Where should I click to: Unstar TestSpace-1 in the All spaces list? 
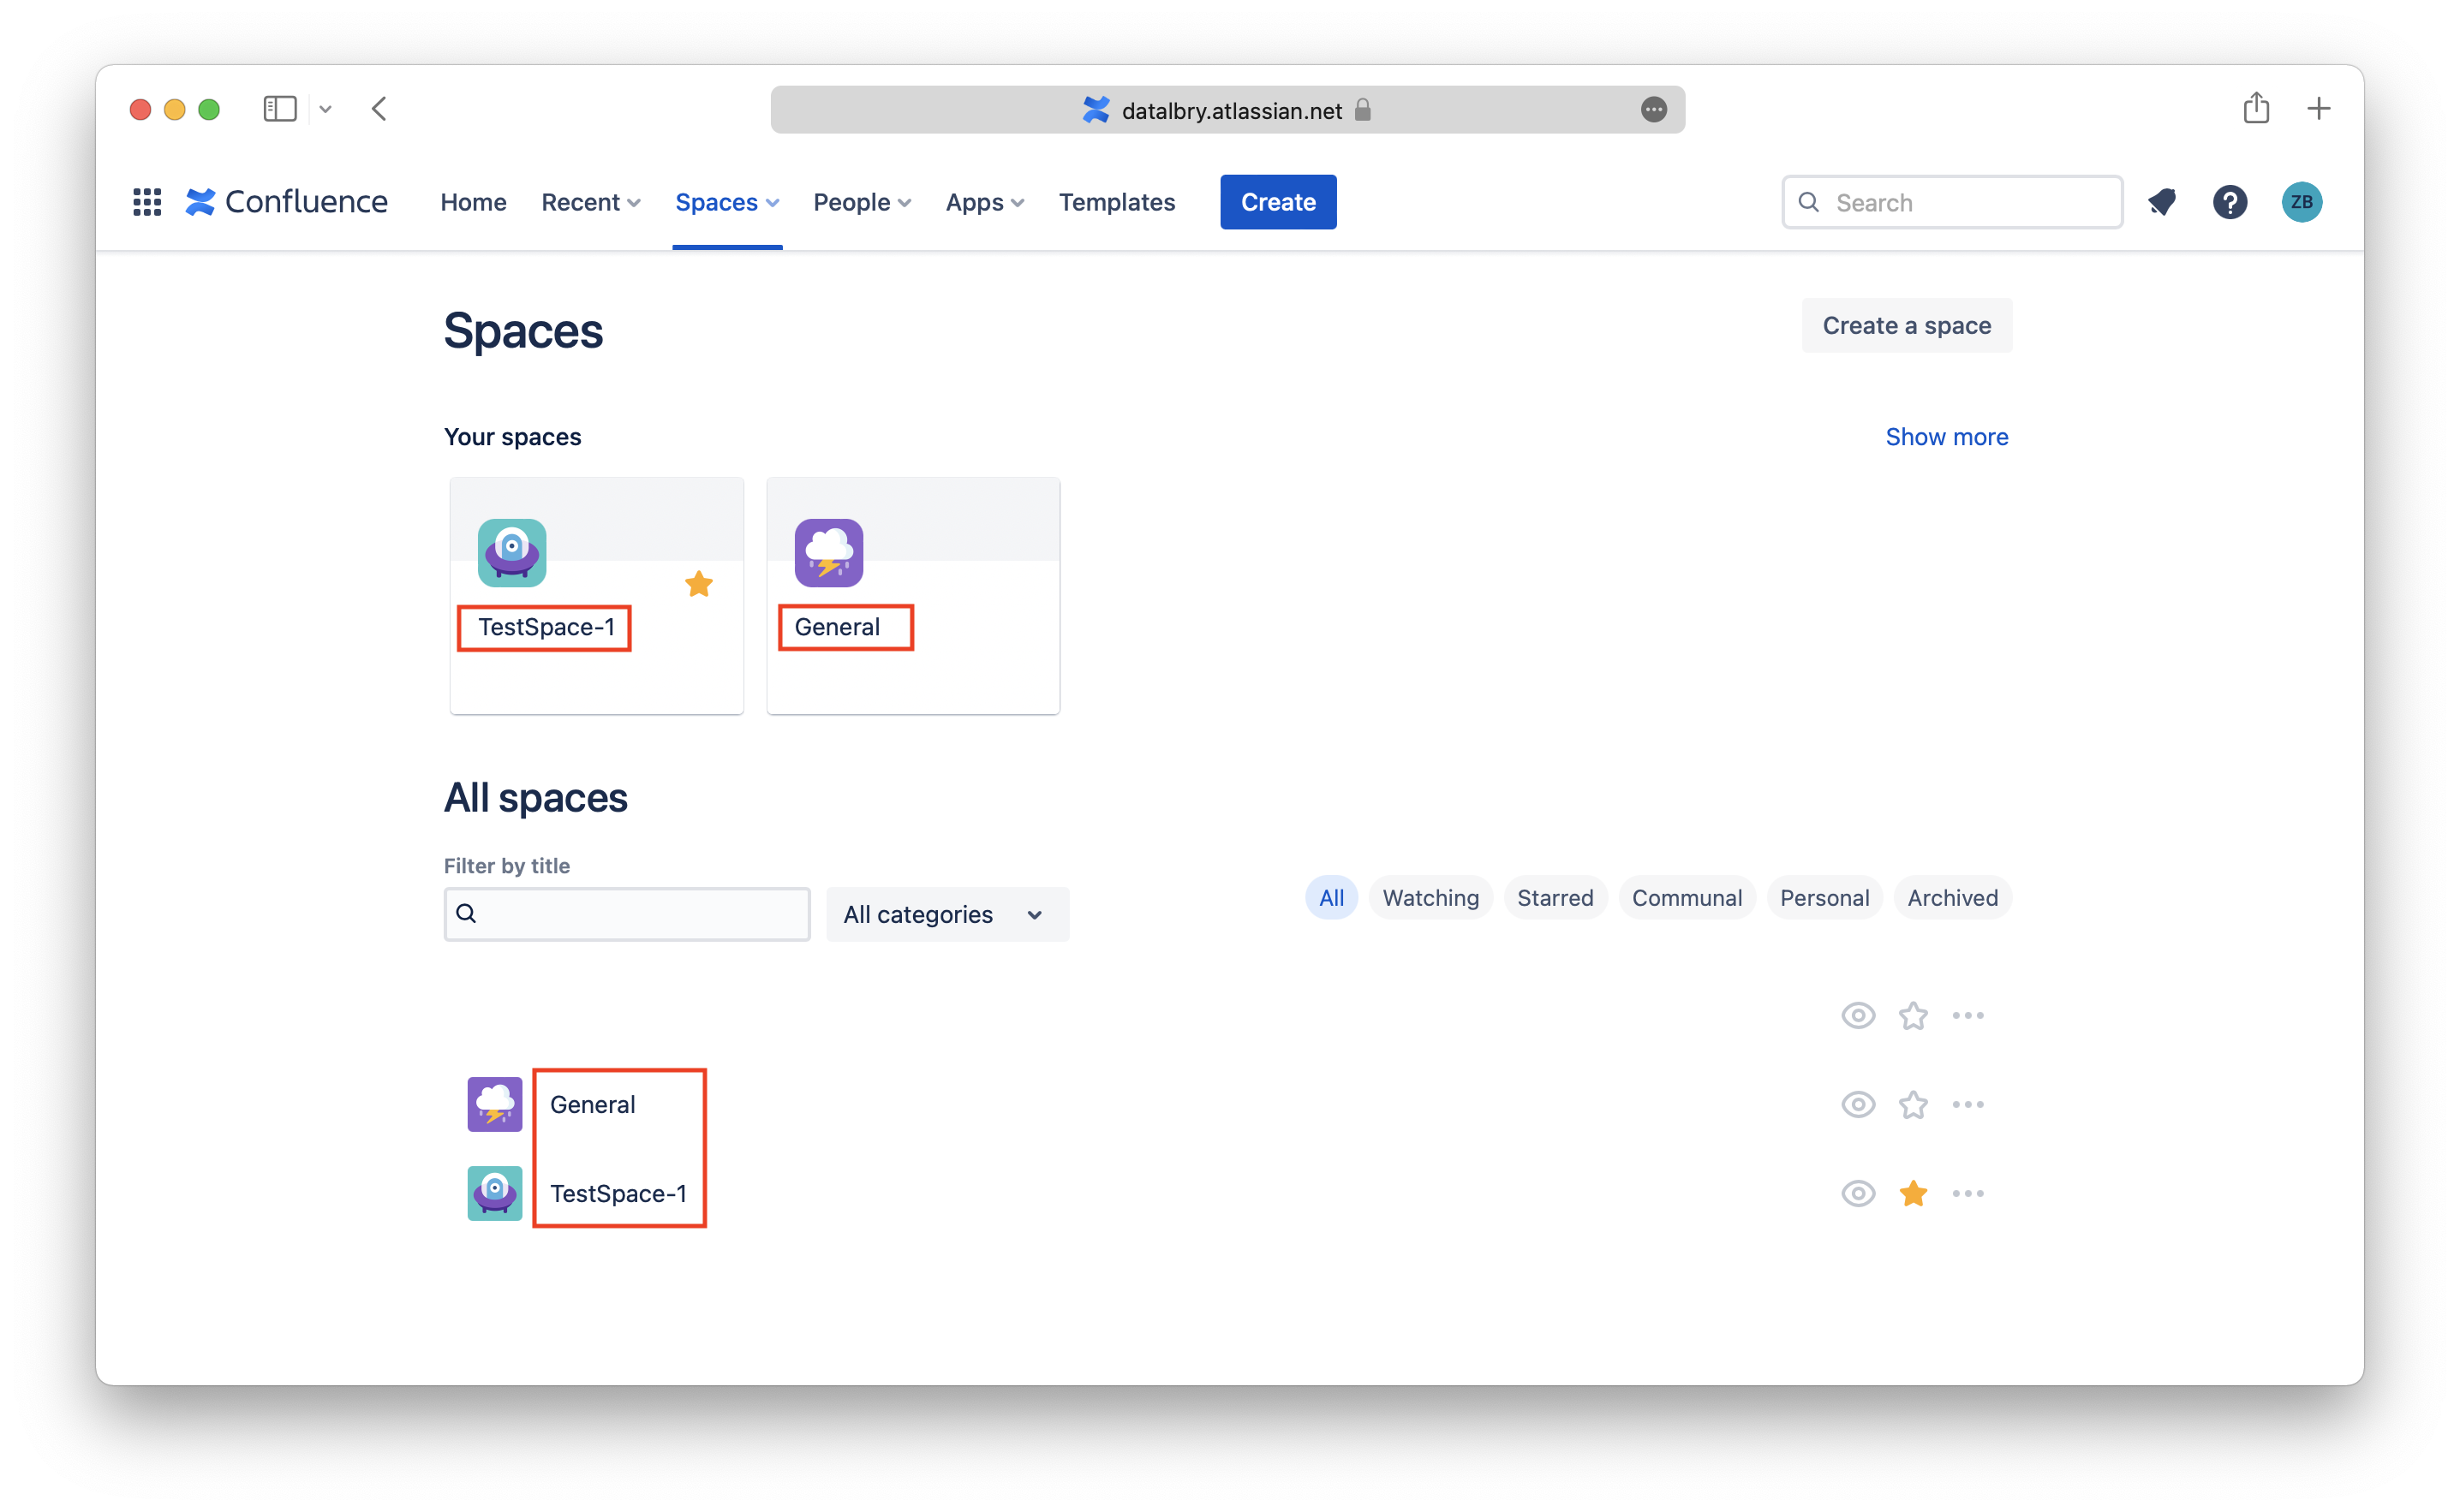coord(1913,1193)
